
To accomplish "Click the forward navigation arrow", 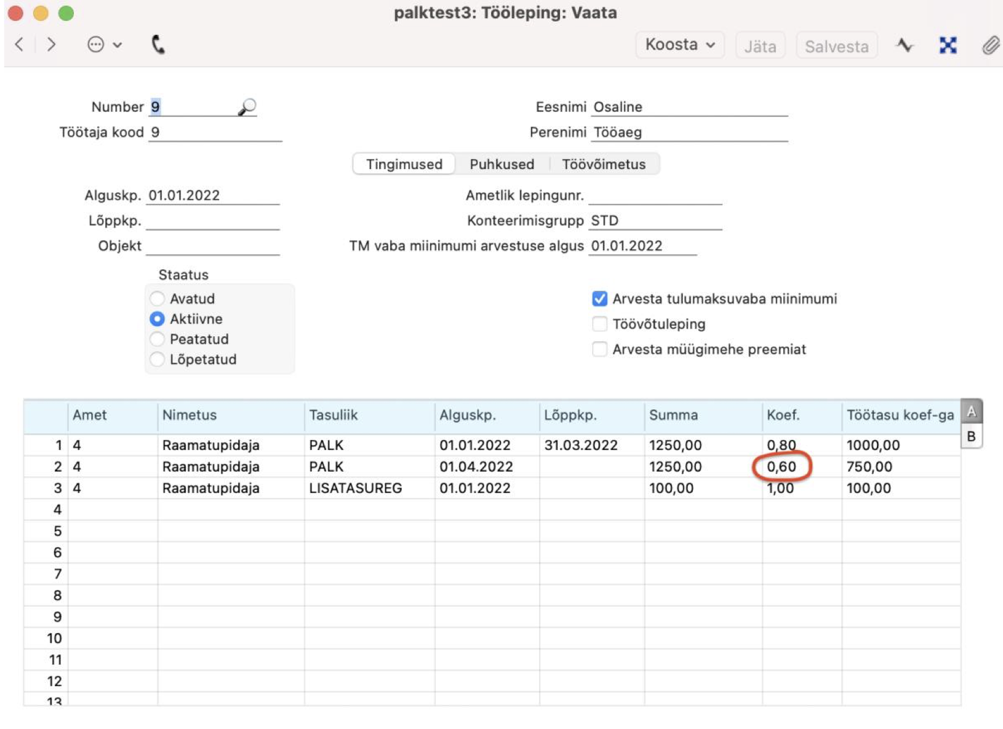I will coord(52,44).
